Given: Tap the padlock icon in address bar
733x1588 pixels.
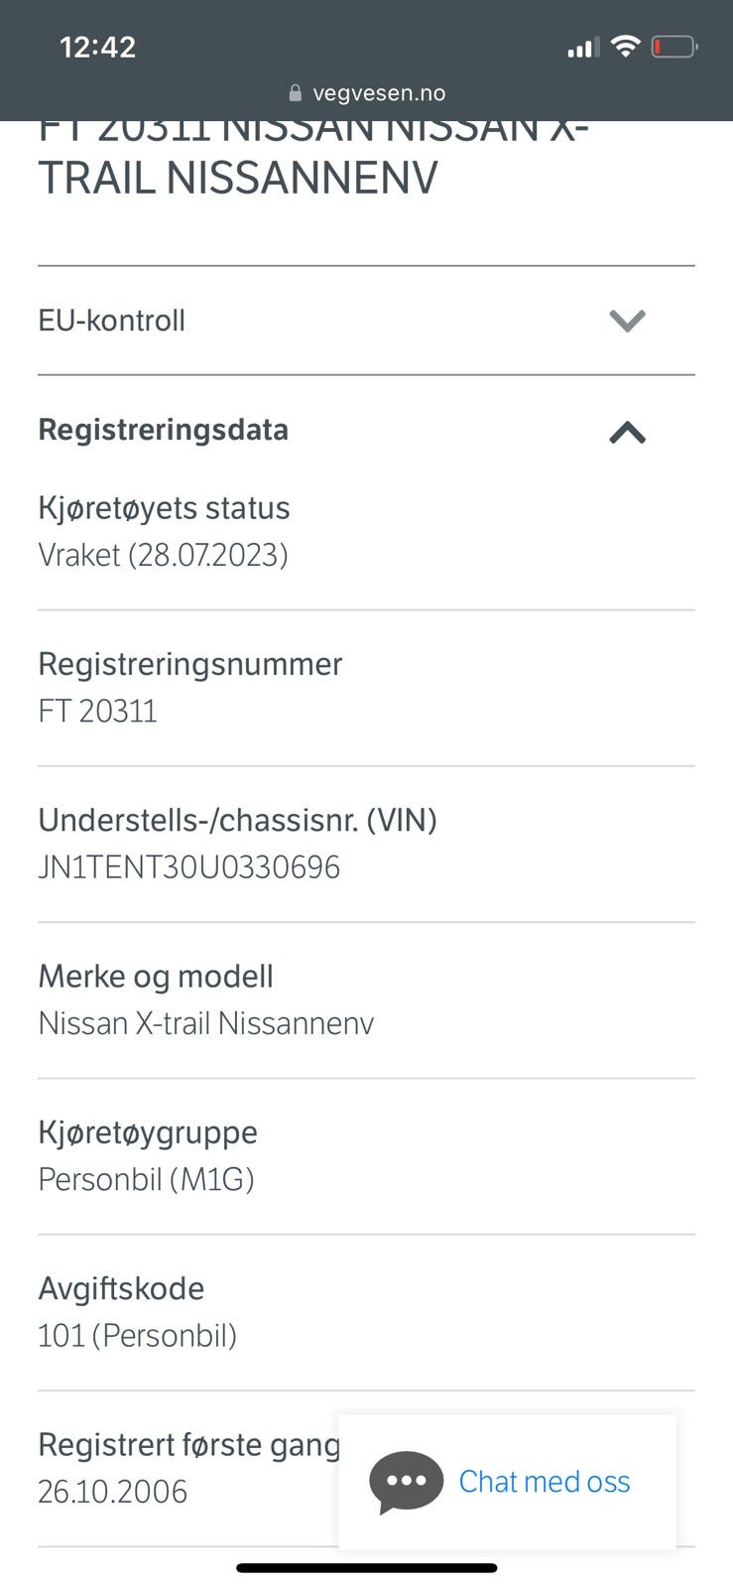Looking at the screenshot, I should coord(295,93).
